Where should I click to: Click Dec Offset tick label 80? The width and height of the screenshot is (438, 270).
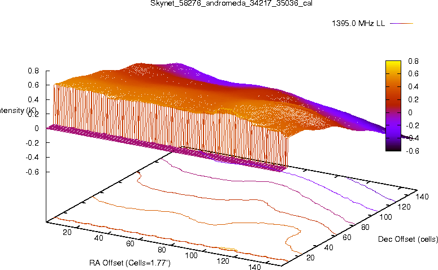365,227
